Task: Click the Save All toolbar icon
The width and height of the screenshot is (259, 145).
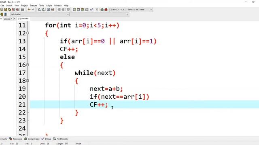Action: (x=9, y=10)
